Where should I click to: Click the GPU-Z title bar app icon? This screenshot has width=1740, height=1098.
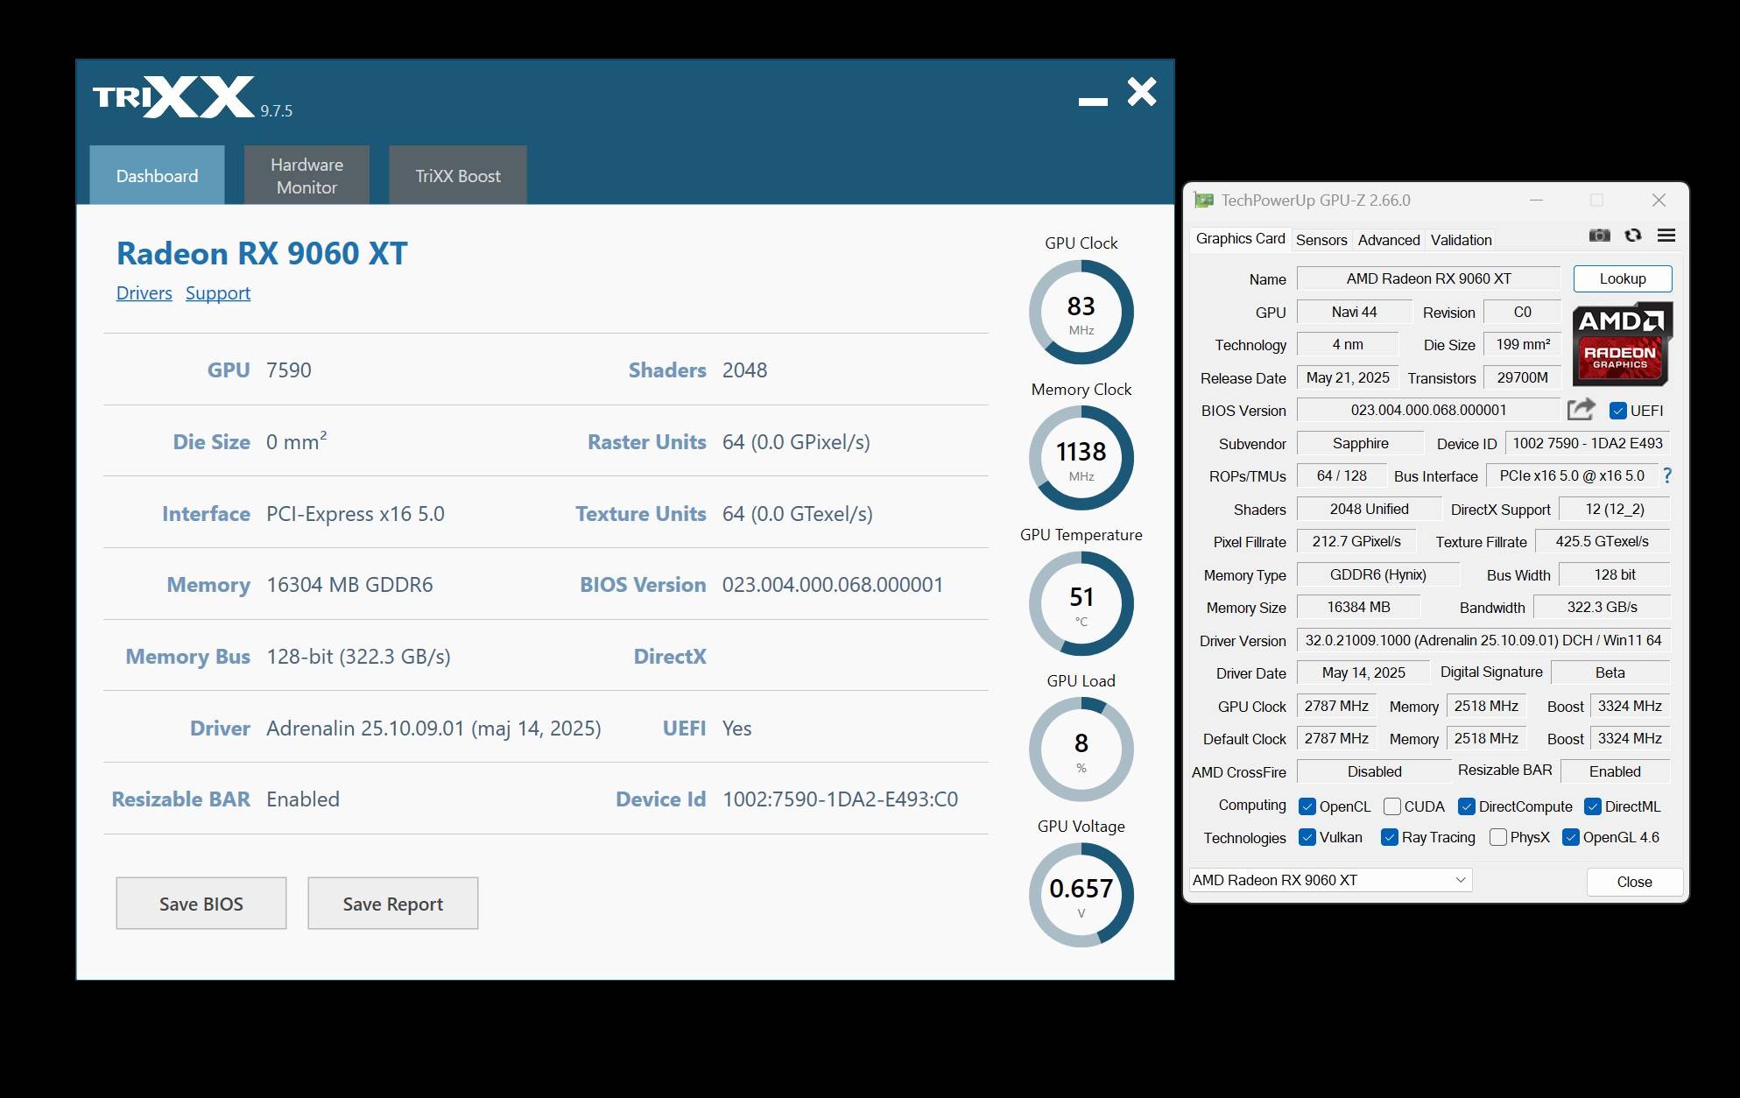[1204, 201]
